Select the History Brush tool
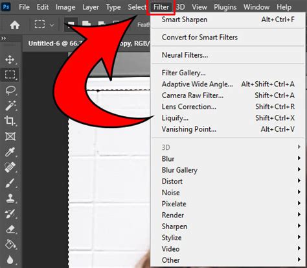The height and width of the screenshot is (268, 307). pyautogui.click(x=10, y=213)
